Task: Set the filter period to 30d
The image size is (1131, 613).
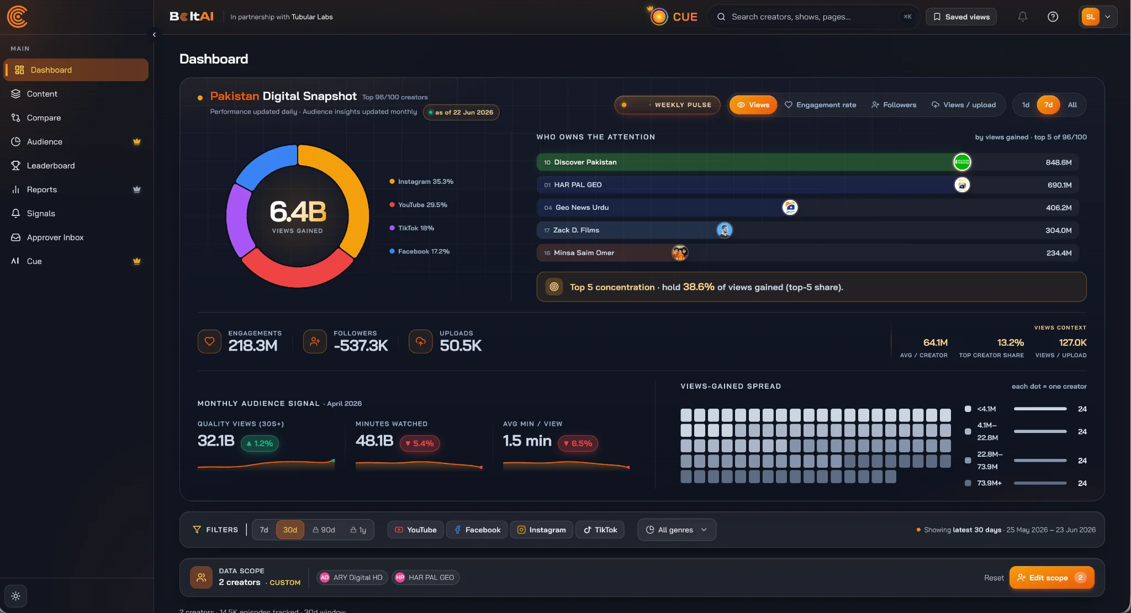Action: [x=290, y=530]
